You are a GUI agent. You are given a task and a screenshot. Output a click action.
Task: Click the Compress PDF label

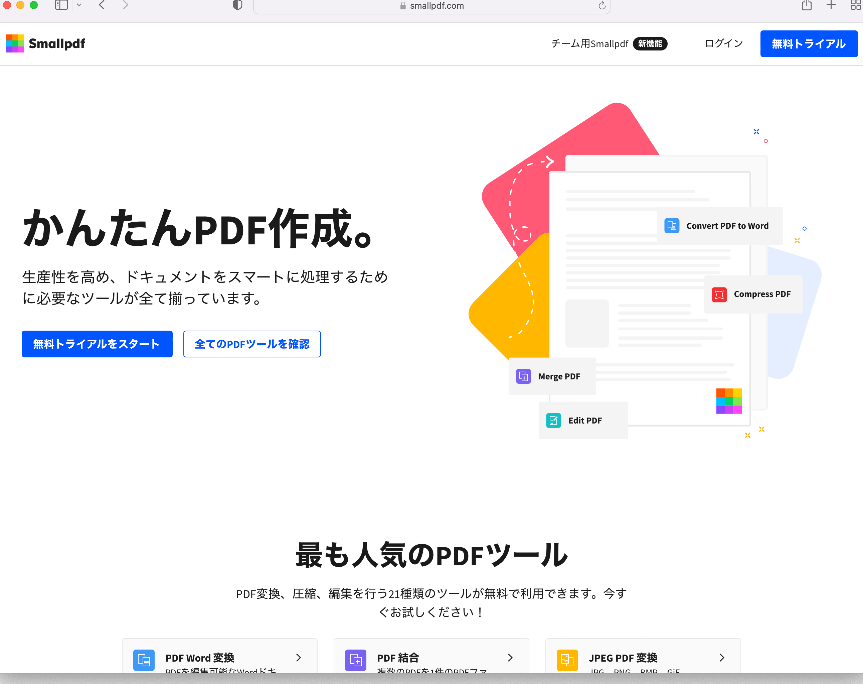coord(762,294)
